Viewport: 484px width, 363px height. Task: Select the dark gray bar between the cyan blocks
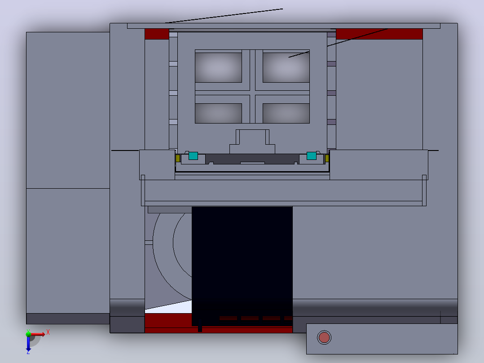(x=252, y=159)
